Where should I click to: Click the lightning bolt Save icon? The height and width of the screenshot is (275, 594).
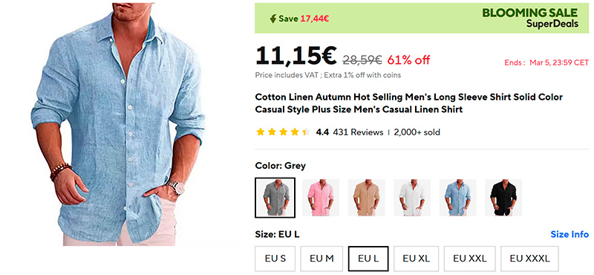[x=272, y=19]
